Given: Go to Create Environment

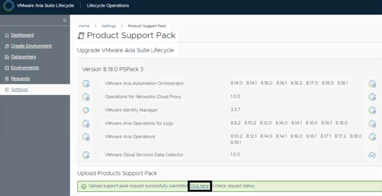Looking at the screenshot, I should [x=31, y=46].
